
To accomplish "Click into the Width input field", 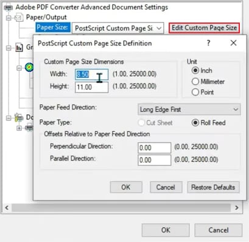I will point(92,74).
